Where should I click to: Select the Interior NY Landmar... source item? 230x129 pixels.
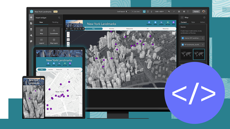click(x=193, y=38)
